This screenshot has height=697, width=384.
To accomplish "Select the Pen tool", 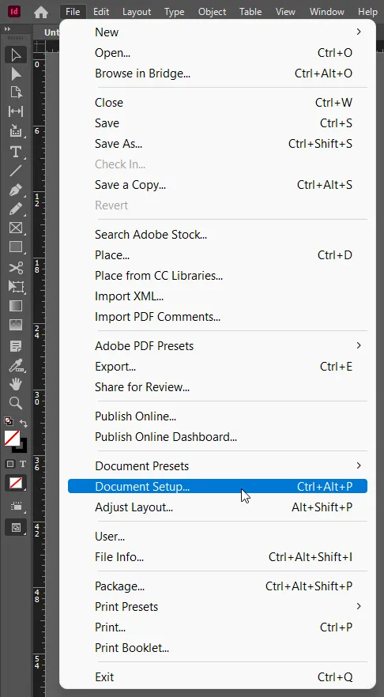I will (x=16, y=190).
